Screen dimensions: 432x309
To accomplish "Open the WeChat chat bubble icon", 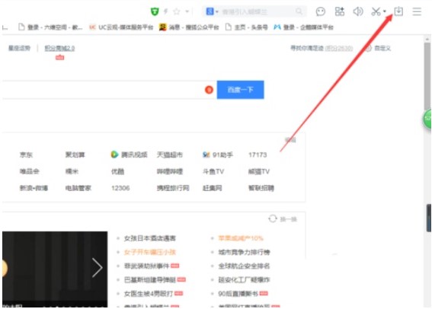I will [321, 11].
